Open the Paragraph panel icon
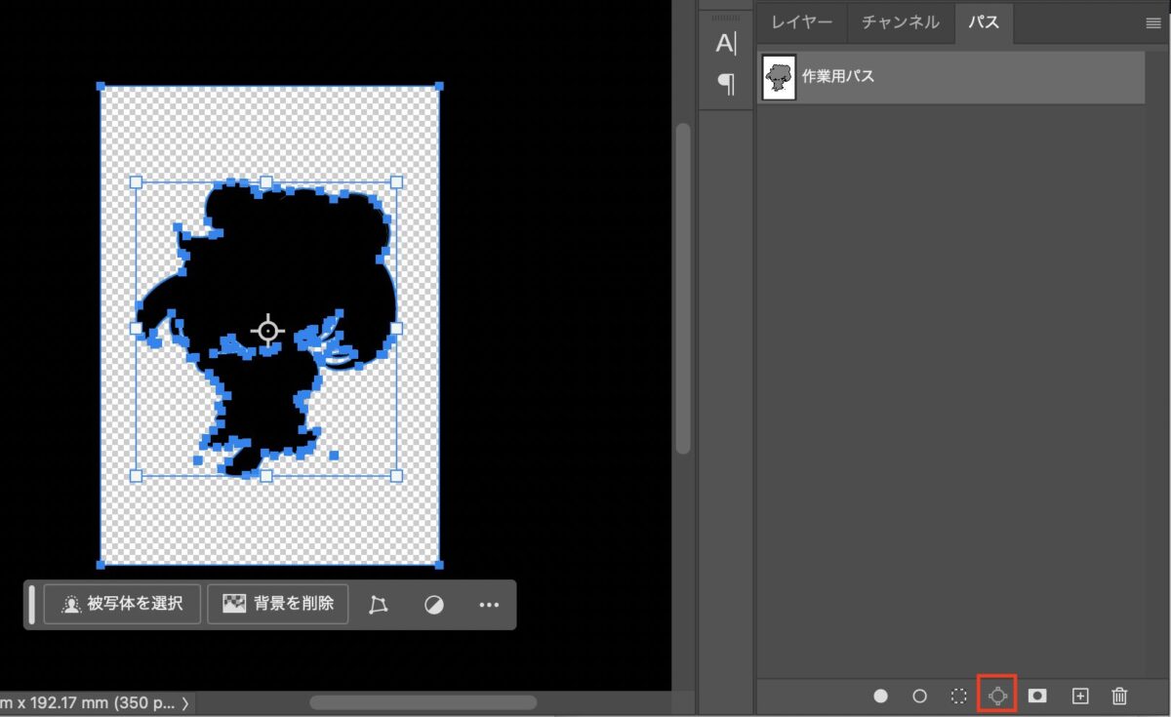 (x=726, y=84)
